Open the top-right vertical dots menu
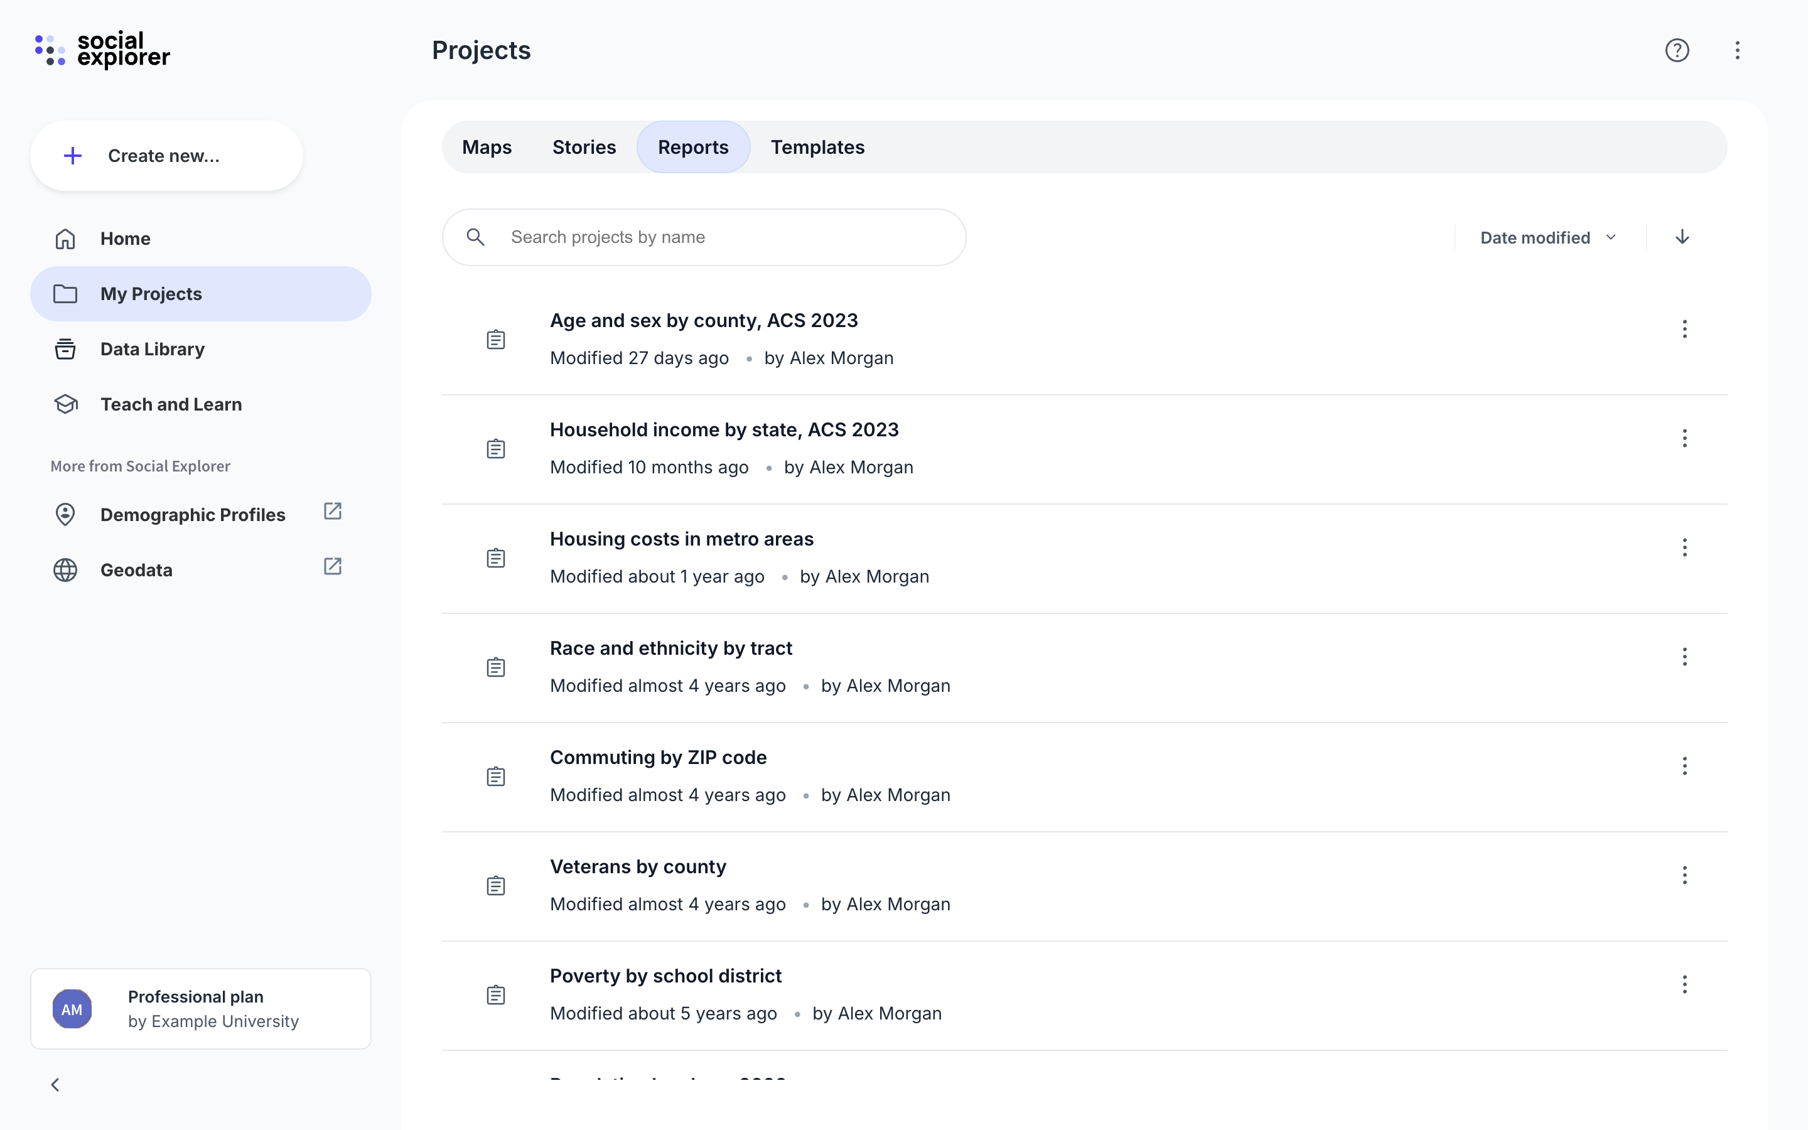Image resolution: width=1808 pixels, height=1130 pixels. (x=1738, y=50)
